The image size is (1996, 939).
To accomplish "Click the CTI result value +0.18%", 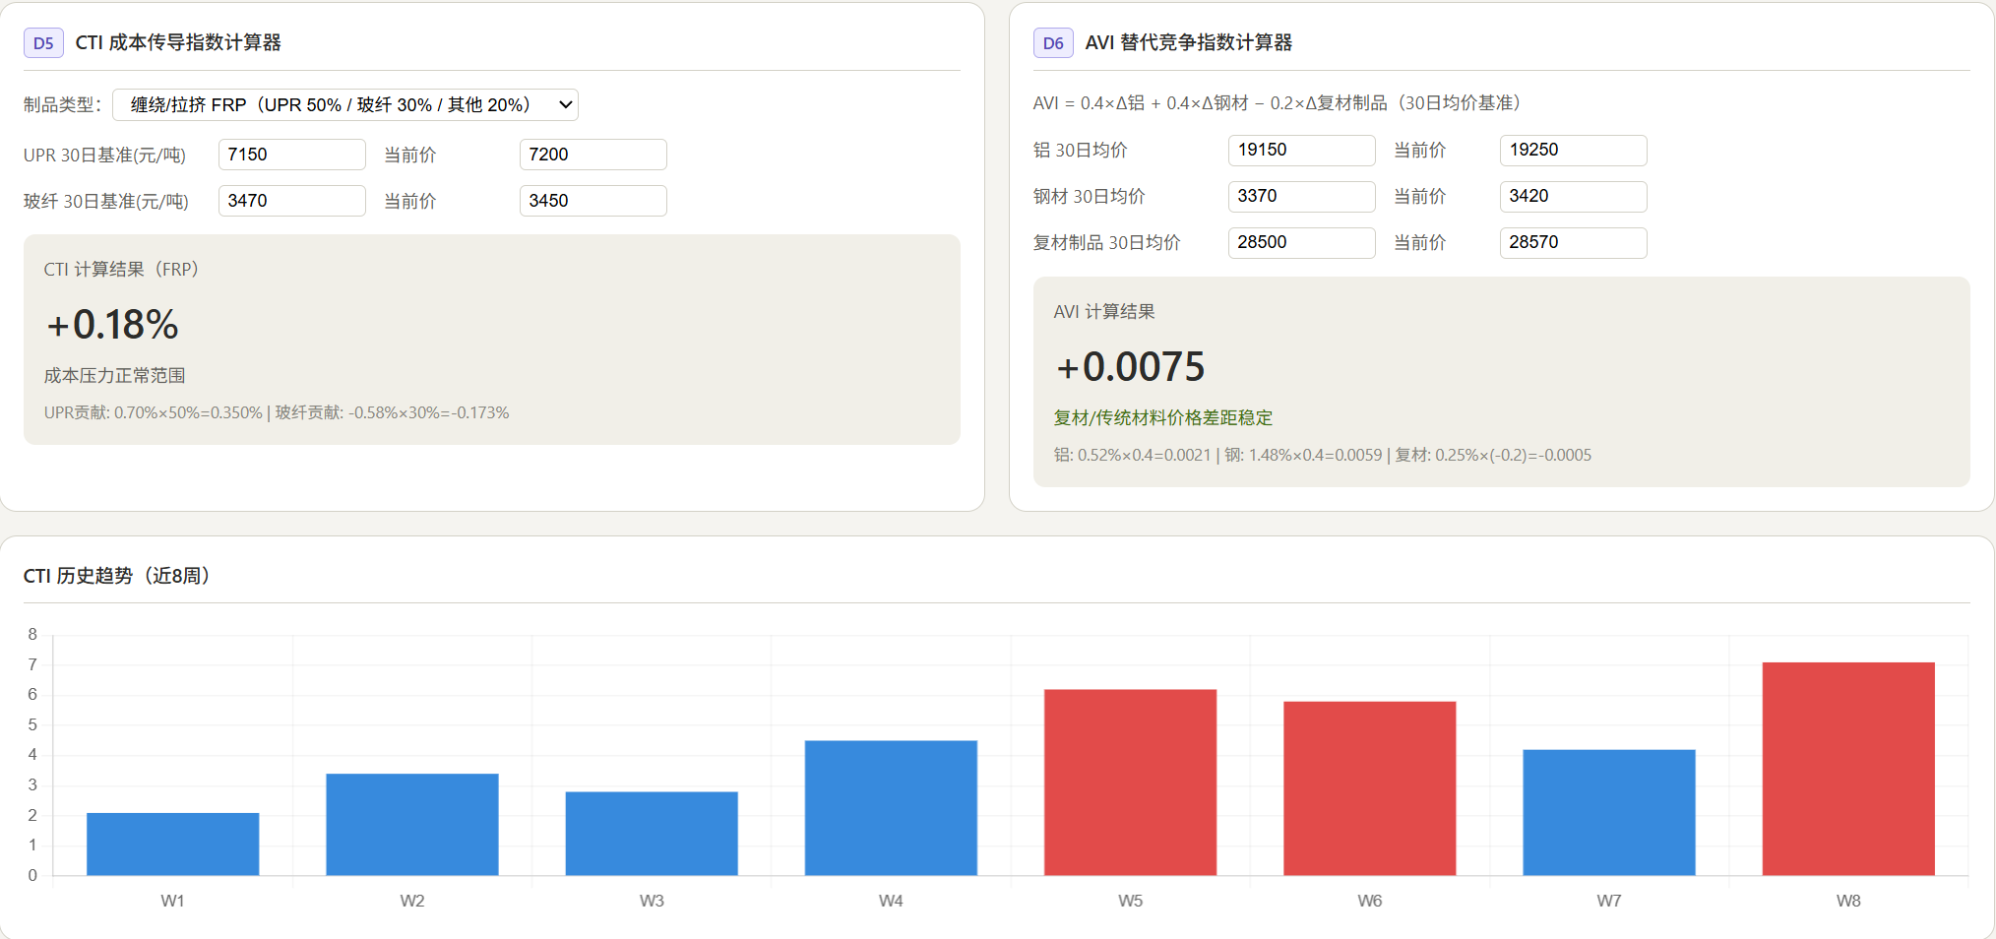I will pos(112,325).
